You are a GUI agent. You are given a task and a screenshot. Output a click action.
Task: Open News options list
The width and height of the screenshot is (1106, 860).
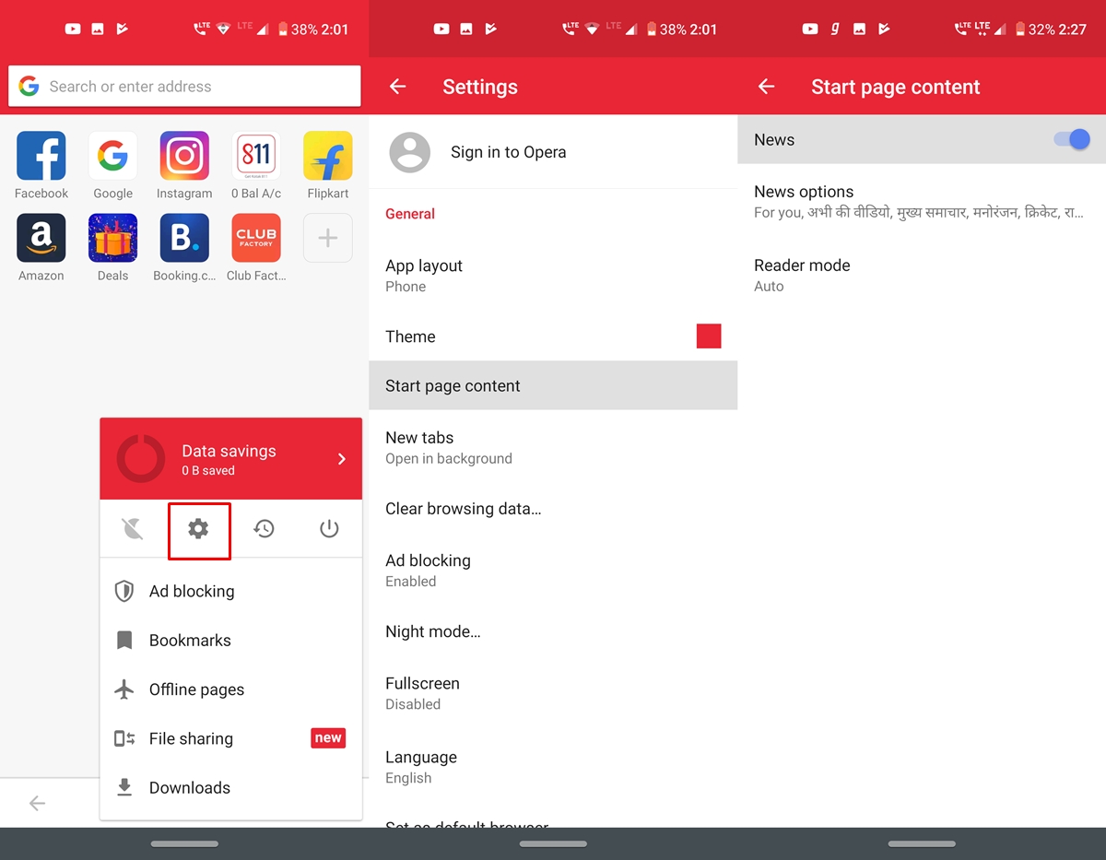tap(922, 201)
